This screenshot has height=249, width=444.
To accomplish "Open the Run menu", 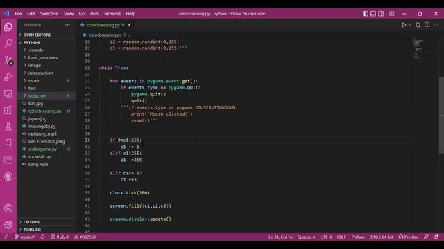I will (94, 14).
